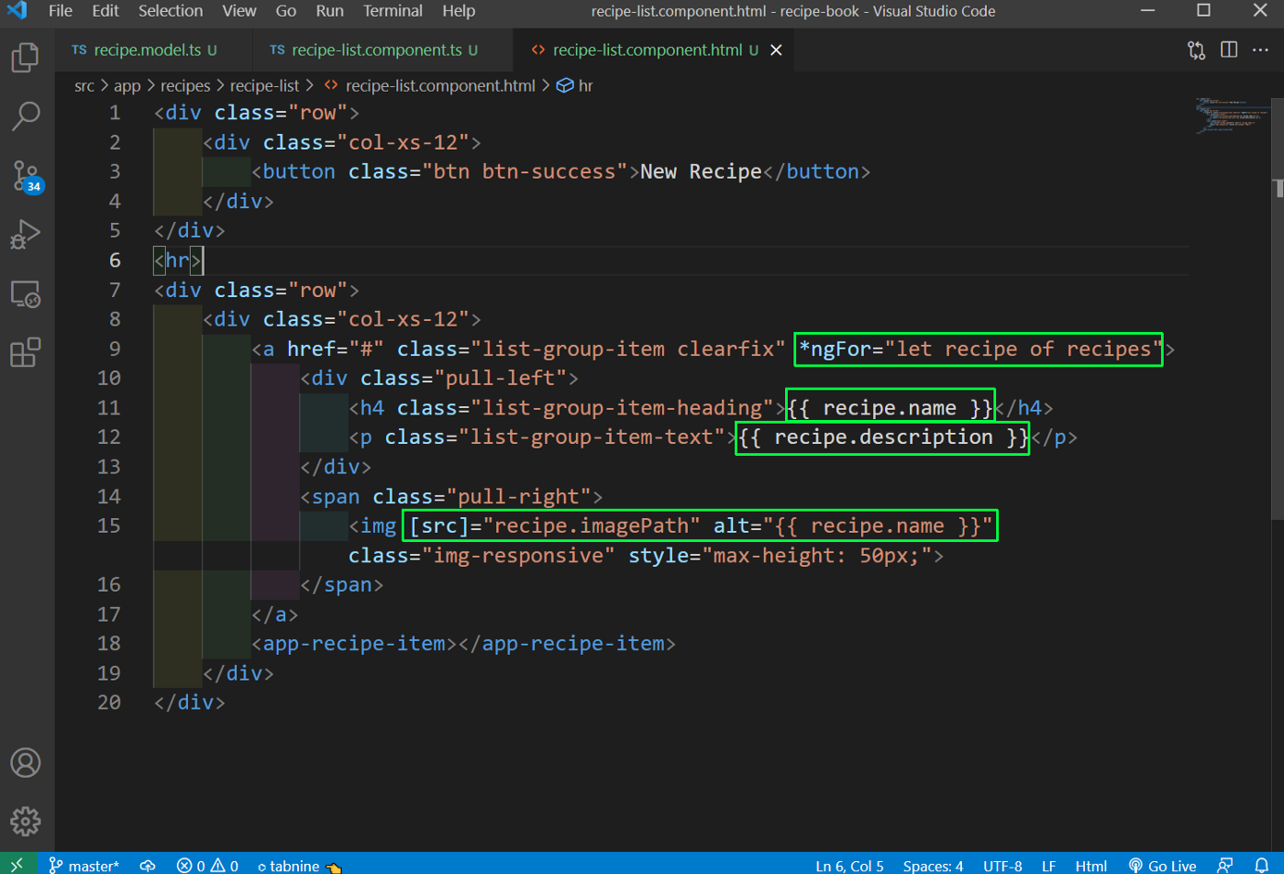This screenshot has width=1284, height=874.
Task: Open the Run menu
Action: (x=329, y=11)
